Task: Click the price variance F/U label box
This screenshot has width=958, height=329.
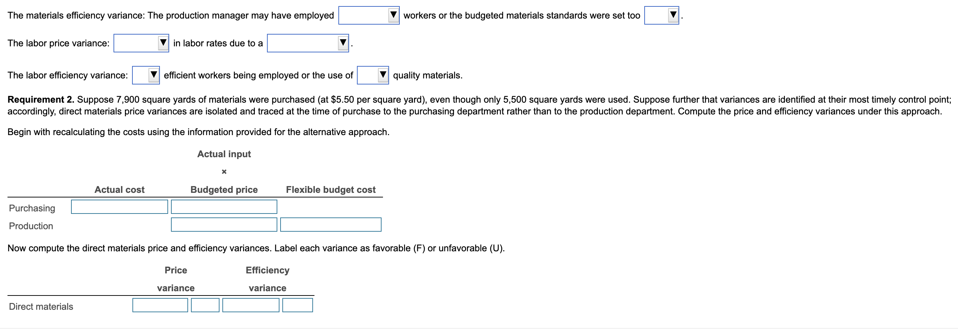Action: (205, 305)
